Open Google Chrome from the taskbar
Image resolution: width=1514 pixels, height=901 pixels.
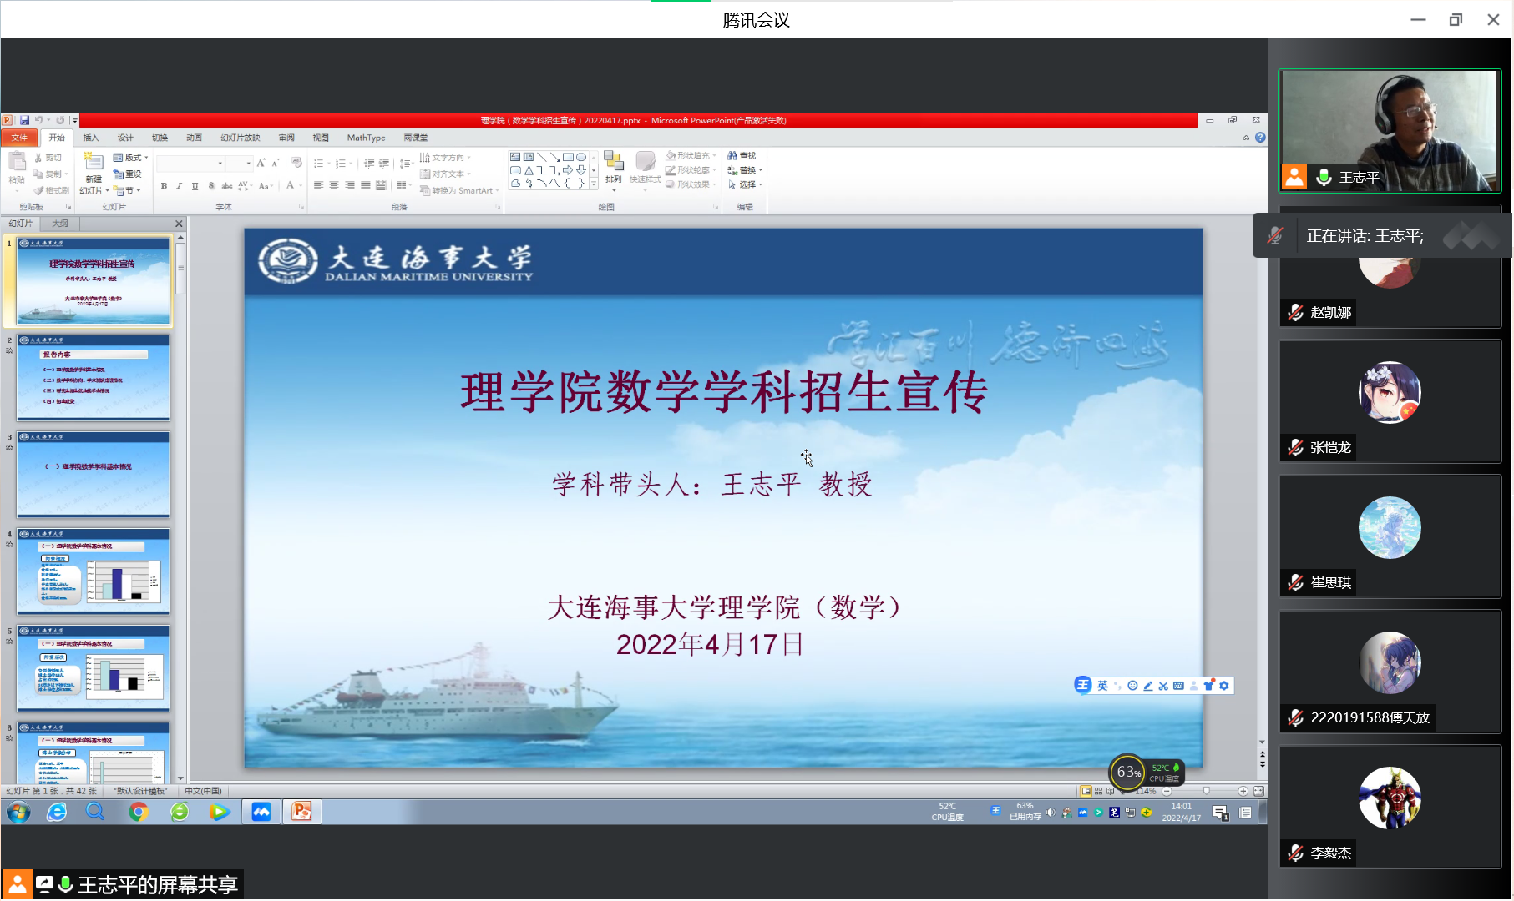point(138,812)
